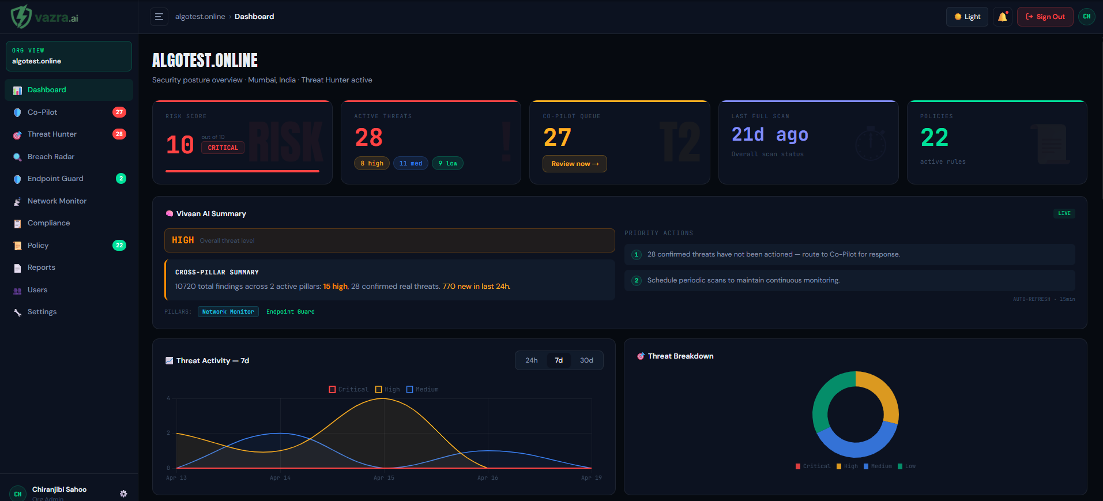Click the CRITICAL risk badge
The image size is (1103, 501).
point(223,148)
